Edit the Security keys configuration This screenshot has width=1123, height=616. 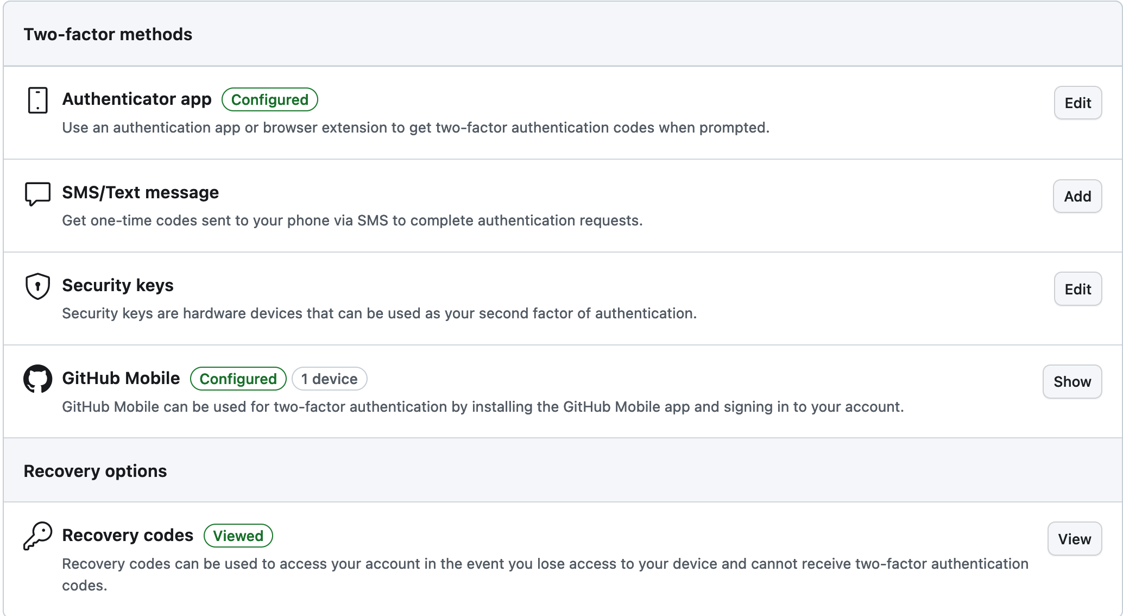(1077, 289)
